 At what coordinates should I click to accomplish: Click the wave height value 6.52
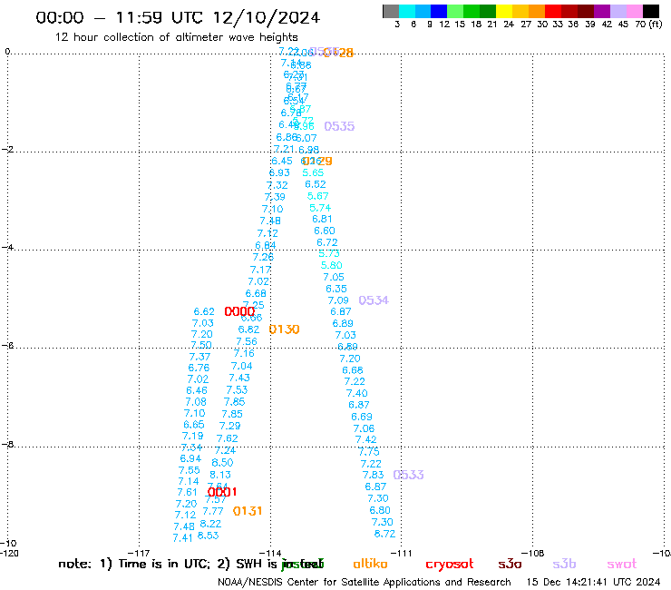click(316, 184)
